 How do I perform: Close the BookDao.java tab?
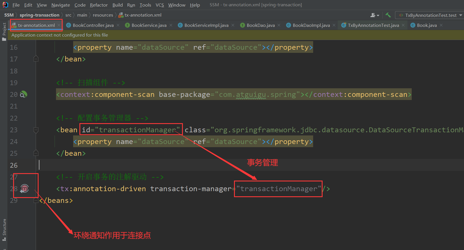[x=279, y=25]
